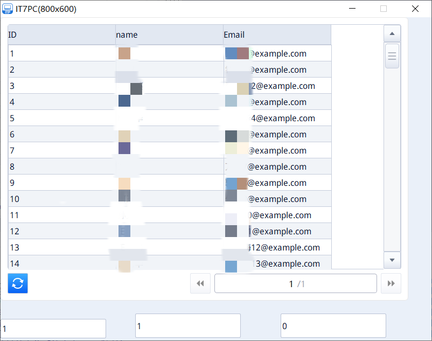Select the ID cell of row 12
The height and width of the screenshot is (341, 432).
pos(62,231)
